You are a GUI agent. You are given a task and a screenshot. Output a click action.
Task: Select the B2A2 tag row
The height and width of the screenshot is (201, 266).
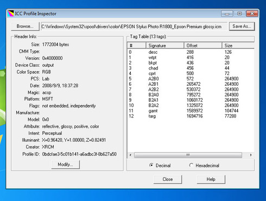coord(191,105)
